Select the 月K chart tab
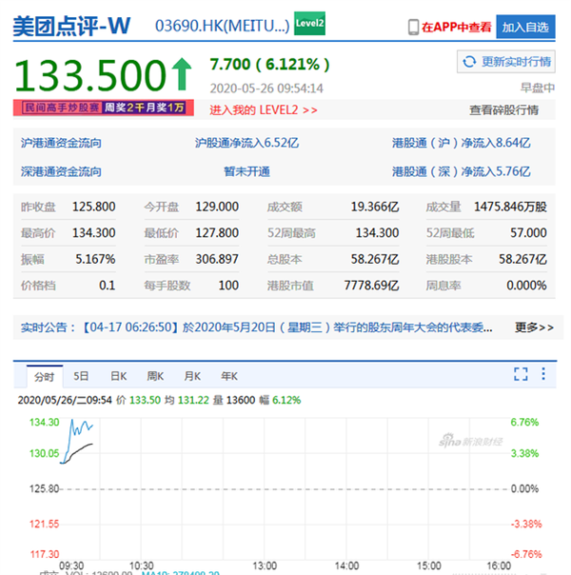 (x=192, y=376)
